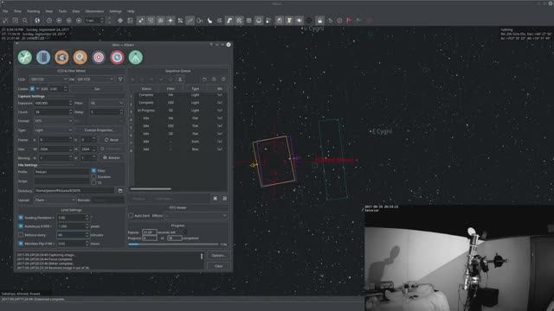Click the globe geographic location toolbar icon
The image size is (554, 311).
(x=37, y=21)
